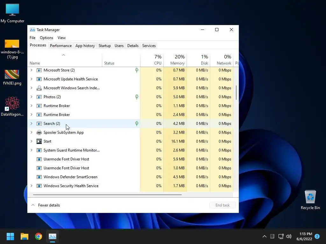Sort by the Disk column header
The width and height of the screenshot is (326, 244).
[198, 60]
